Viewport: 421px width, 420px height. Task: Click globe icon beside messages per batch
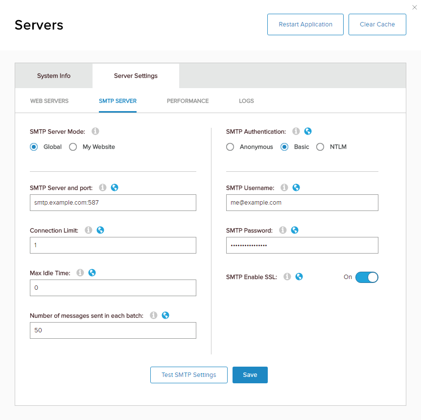pyautogui.click(x=165, y=315)
